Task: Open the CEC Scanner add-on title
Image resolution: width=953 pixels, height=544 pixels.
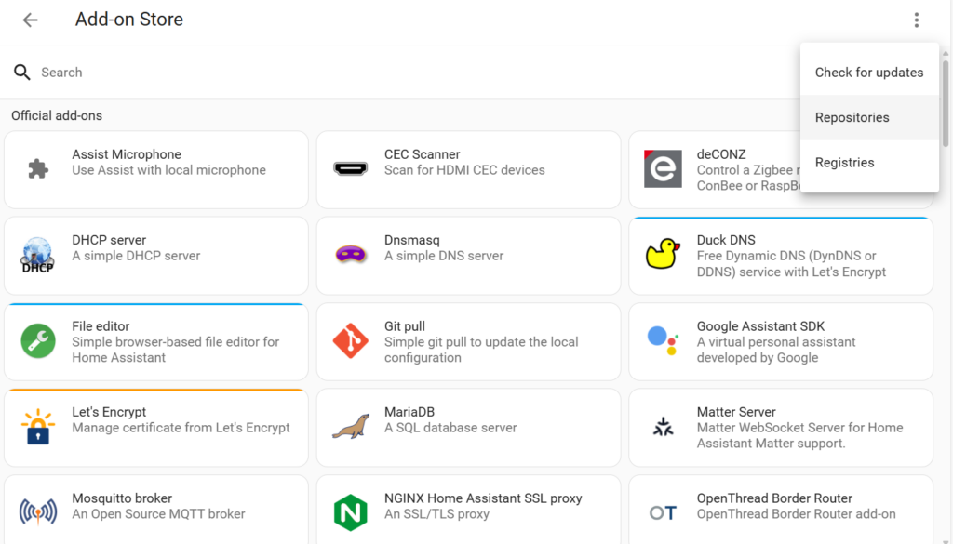Action: point(422,154)
